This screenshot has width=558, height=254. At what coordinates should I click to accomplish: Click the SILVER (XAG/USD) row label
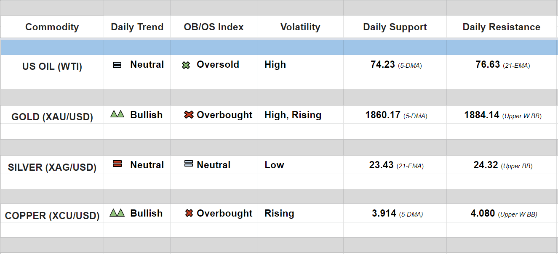coord(52,167)
